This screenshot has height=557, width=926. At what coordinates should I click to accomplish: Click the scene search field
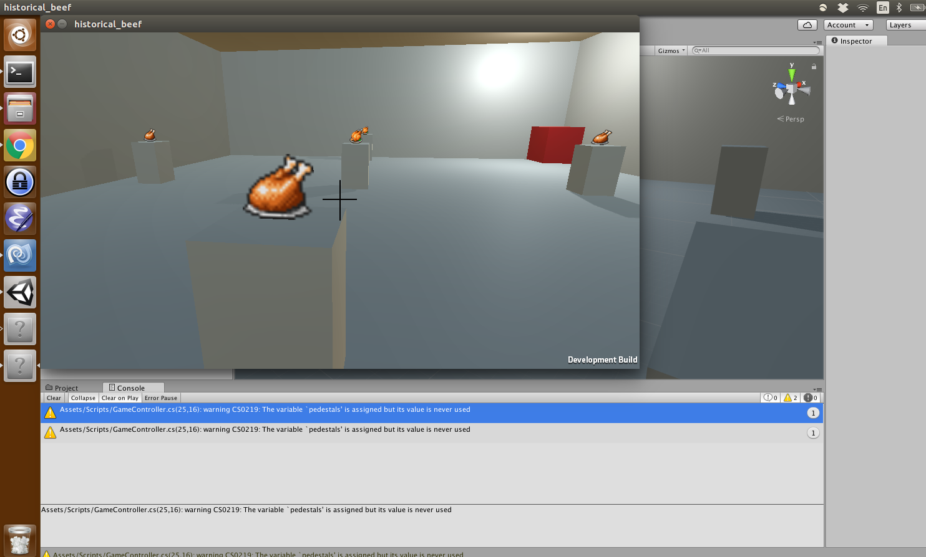click(758, 50)
